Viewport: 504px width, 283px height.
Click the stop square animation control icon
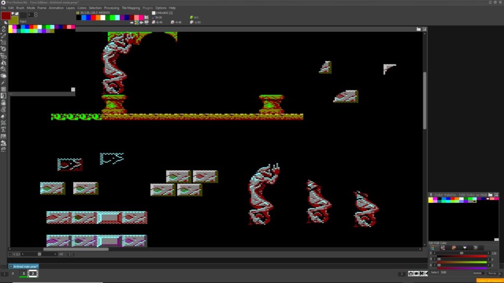pos(416,274)
